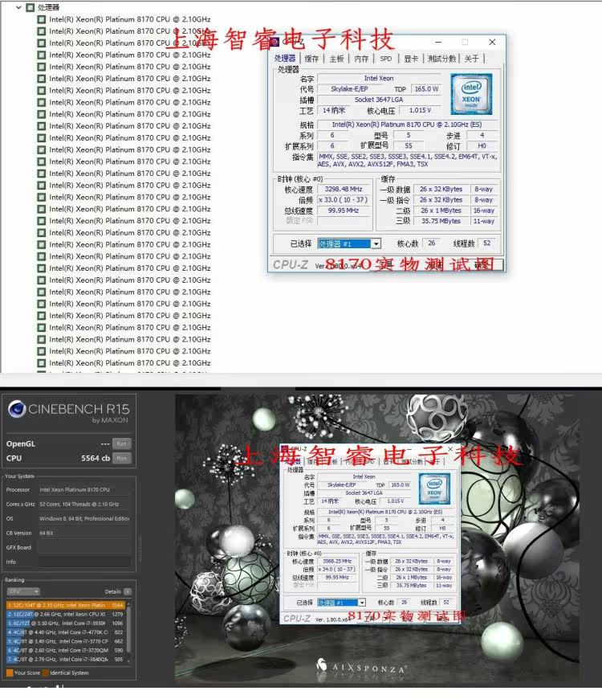Viewport: 602px width, 699px height.
Task: Click the x 34.0 ( 10 - 37 ) multiplier value
Action: [337, 570]
